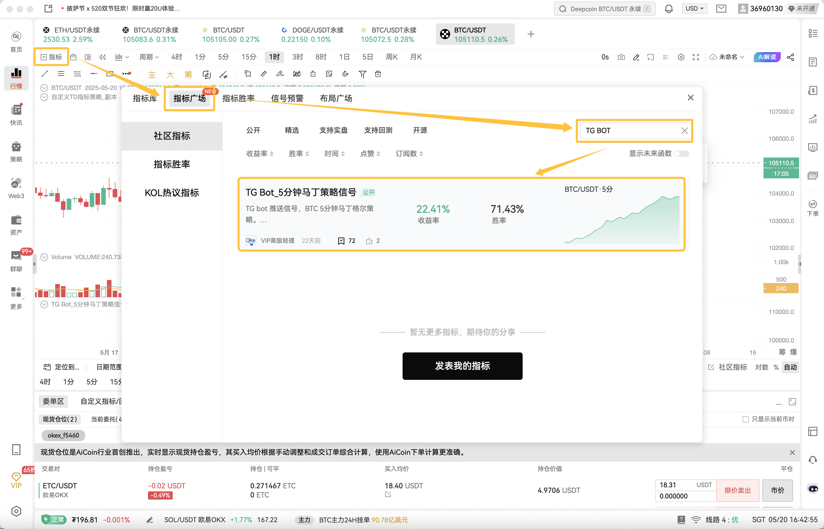The height and width of the screenshot is (529, 824).
Task: Click the AI解读 button
Action: 767,57
